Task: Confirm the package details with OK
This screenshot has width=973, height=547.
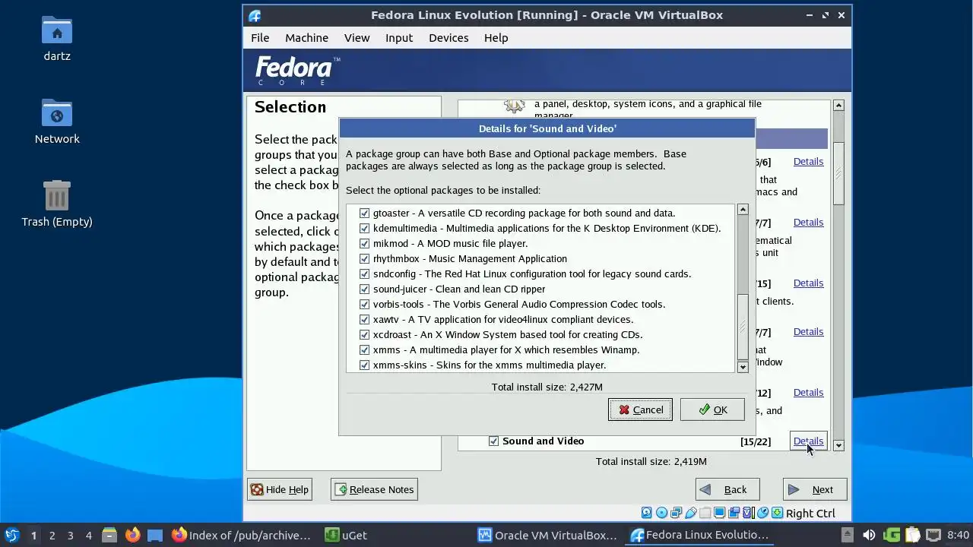Action: [712, 409]
